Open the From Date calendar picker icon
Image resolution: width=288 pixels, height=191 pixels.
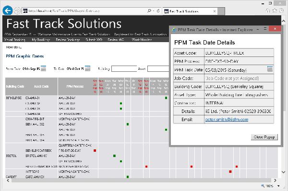[43, 68]
